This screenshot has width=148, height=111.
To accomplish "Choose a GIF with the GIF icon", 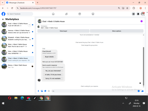I will pyautogui.click(x=49, y=91).
